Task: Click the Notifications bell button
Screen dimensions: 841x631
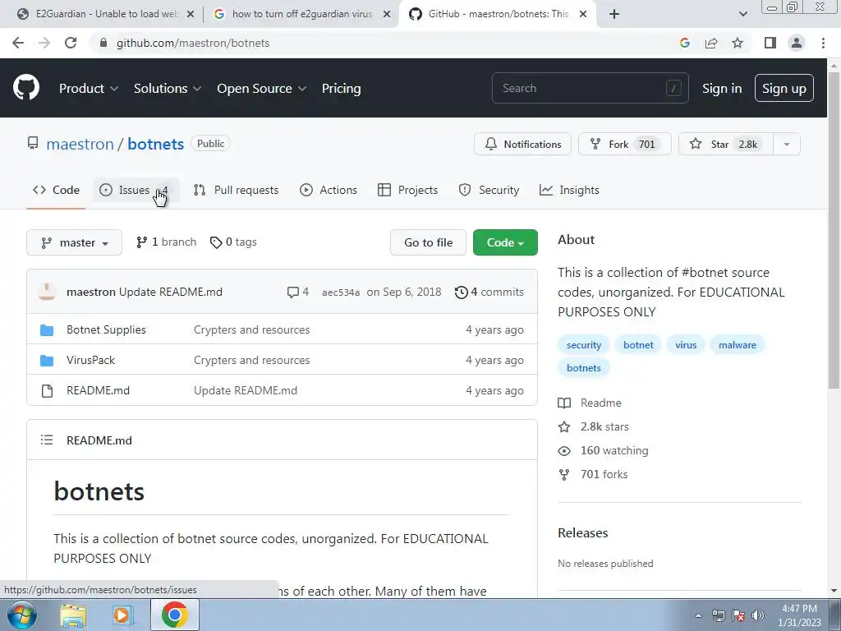Action: point(522,144)
